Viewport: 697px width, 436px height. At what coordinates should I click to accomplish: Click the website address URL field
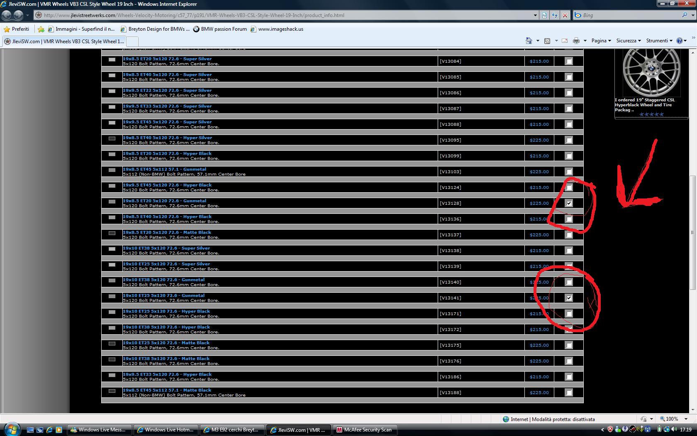(286, 15)
